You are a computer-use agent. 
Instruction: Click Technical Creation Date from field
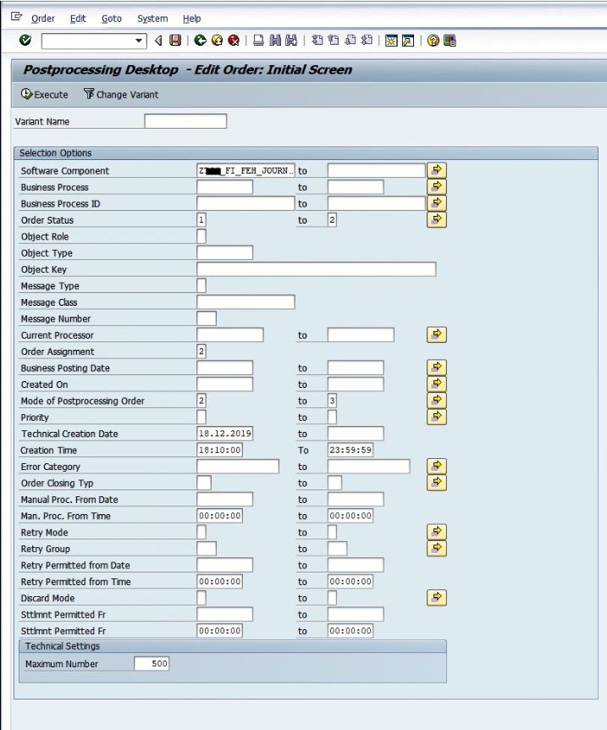(x=225, y=434)
